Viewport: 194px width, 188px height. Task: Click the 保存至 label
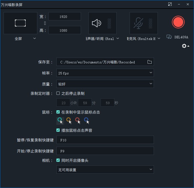point(45,62)
